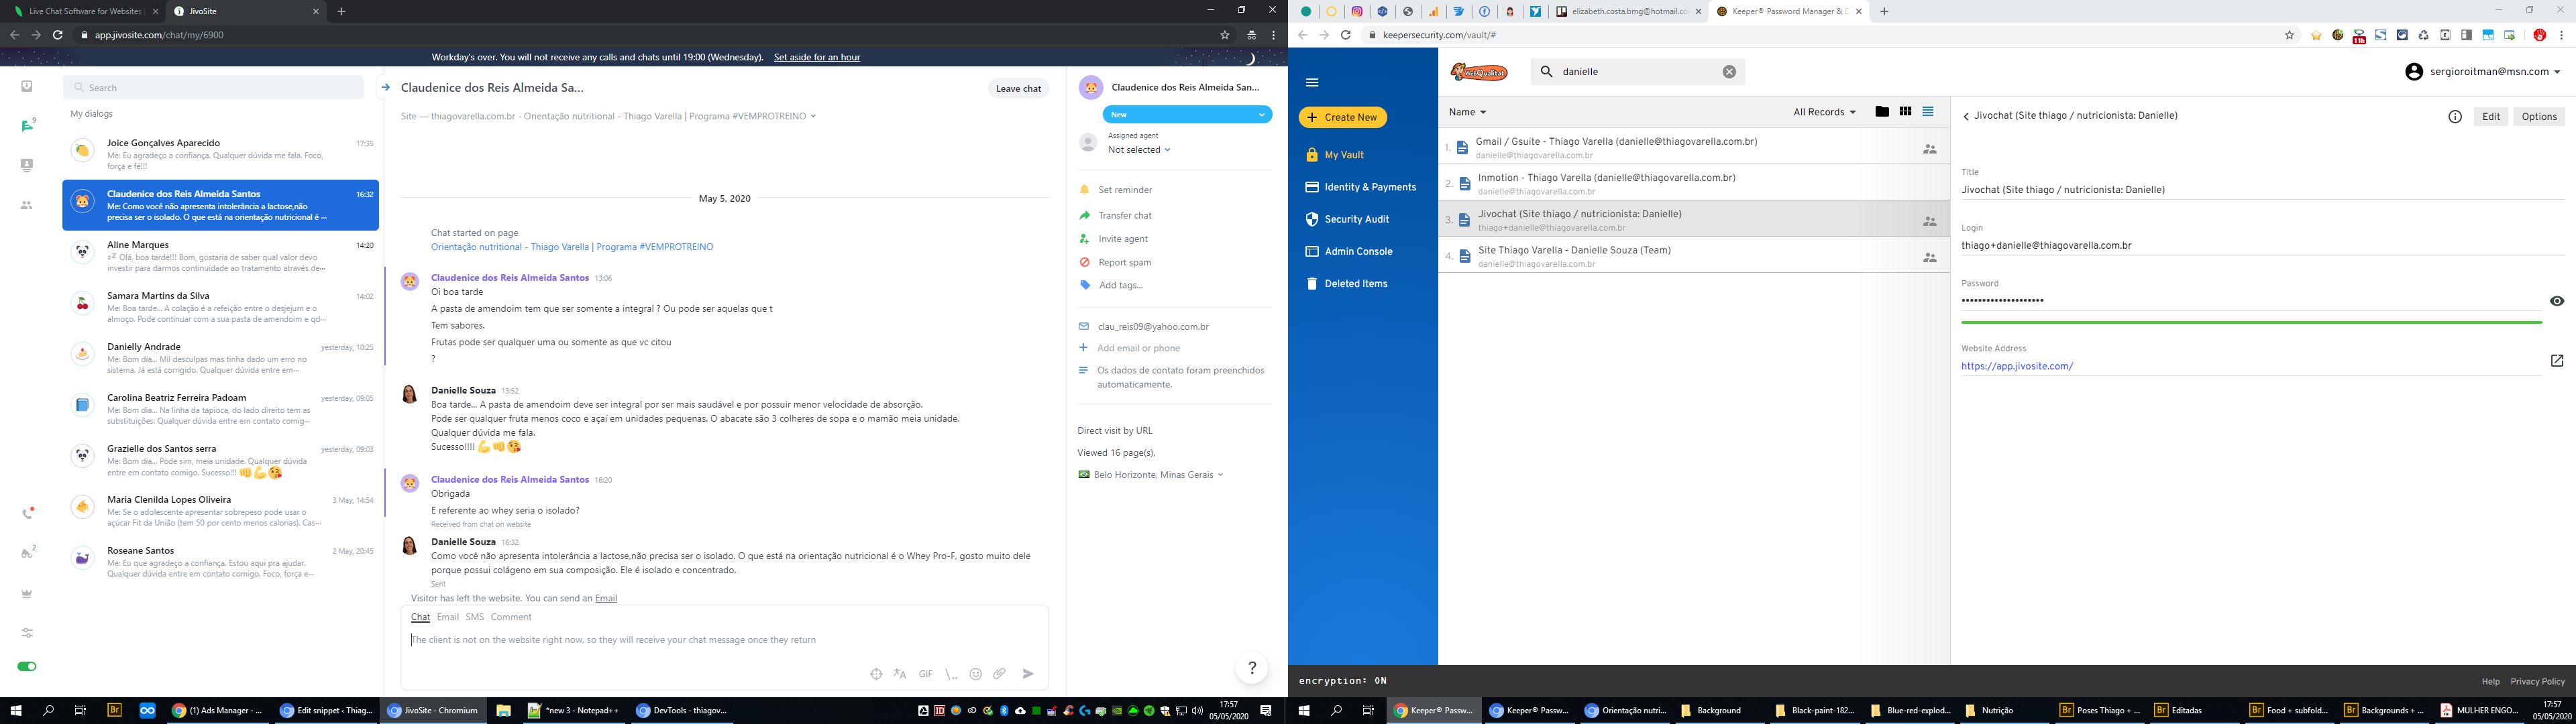Toggle Keeper hamburger menu sidebar
Image resolution: width=2576 pixels, height=724 pixels.
click(1312, 83)
